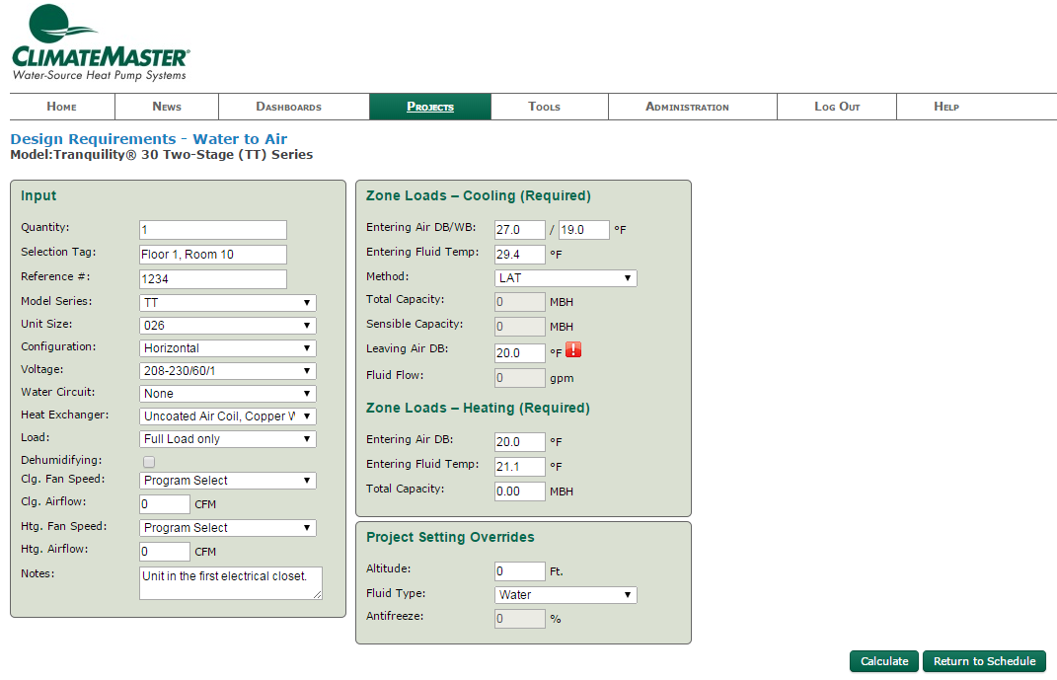Open the Htg. Fan Speed dropdown

[228, 528]
